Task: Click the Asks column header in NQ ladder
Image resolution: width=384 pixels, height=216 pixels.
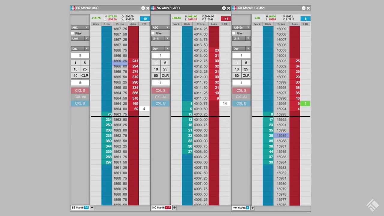Action: [x=214, y=24]
